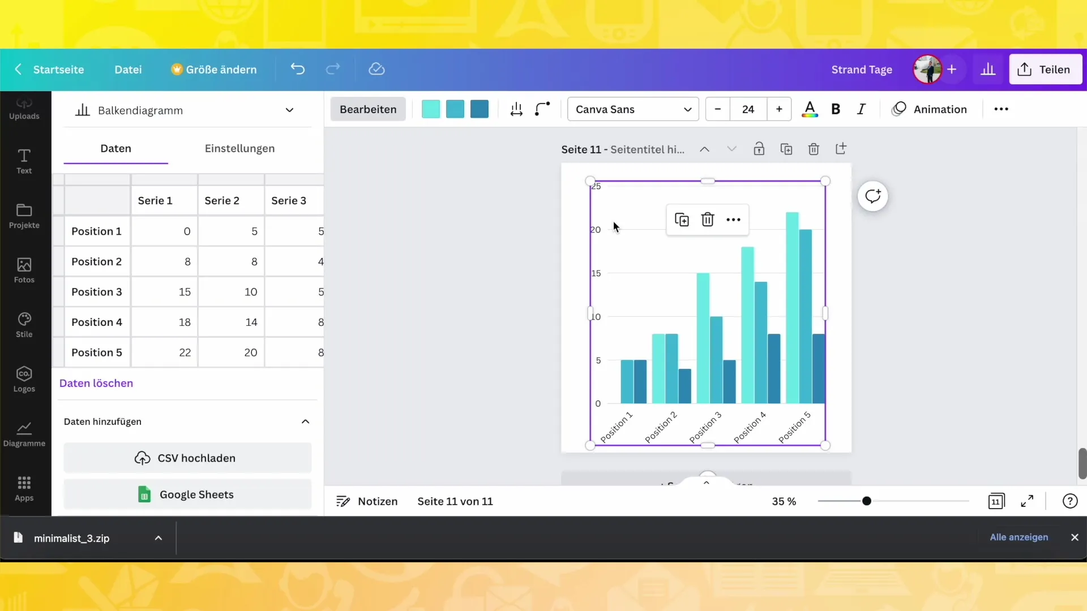The width and height of the screenshot is (1087, 611).
Task: Click the page navigation next chevron
Action: (x=731, y=149)
